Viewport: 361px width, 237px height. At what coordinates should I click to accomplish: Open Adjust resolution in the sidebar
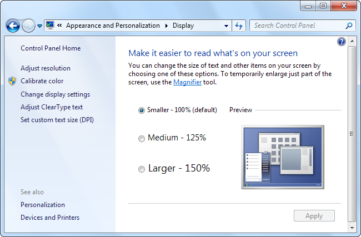click(46, 68)
